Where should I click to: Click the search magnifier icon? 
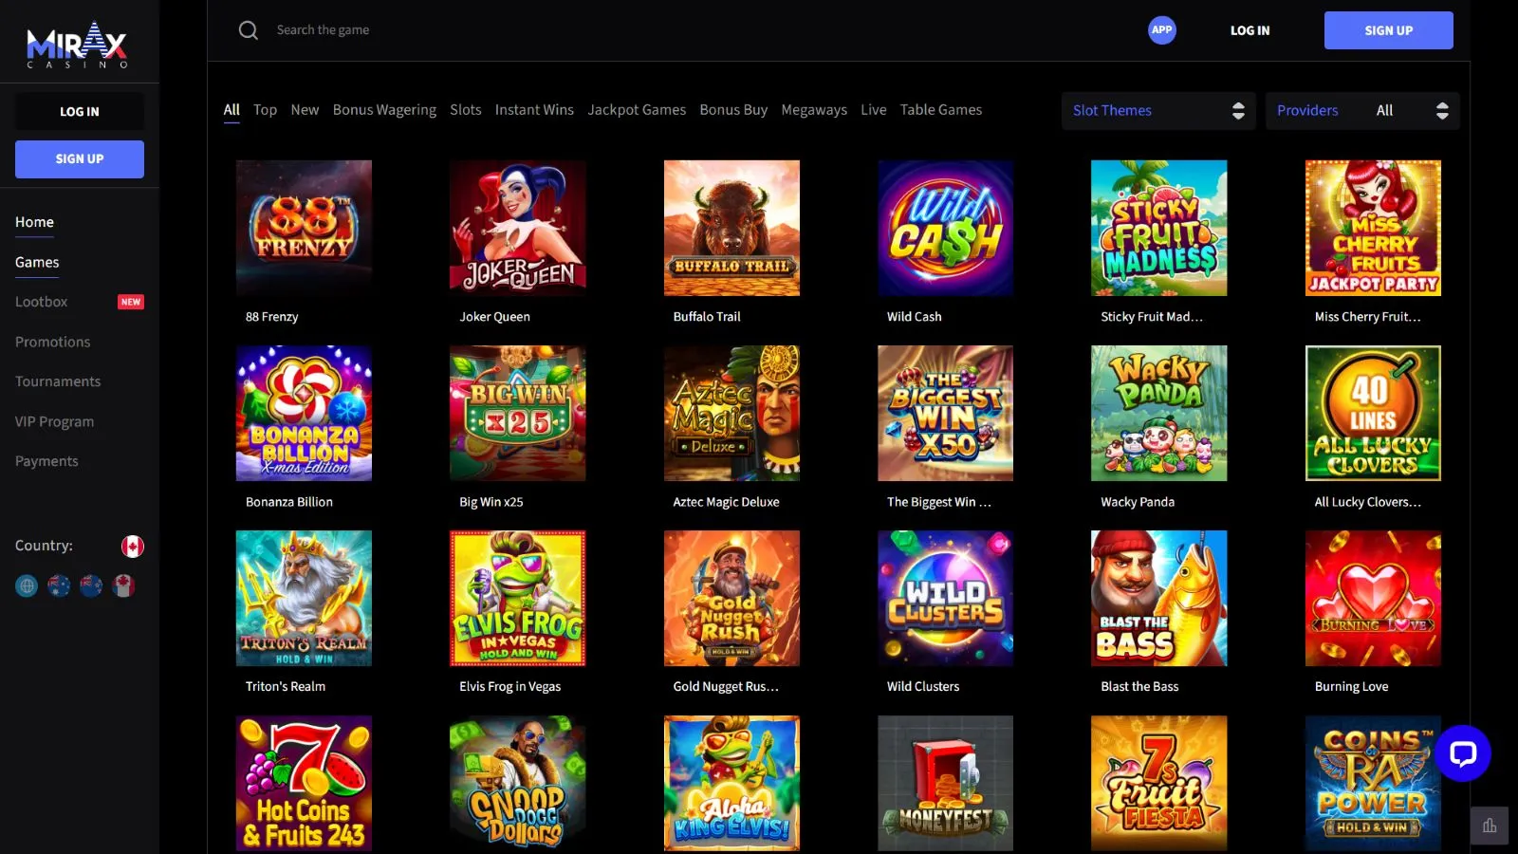[x=249, y=30]
